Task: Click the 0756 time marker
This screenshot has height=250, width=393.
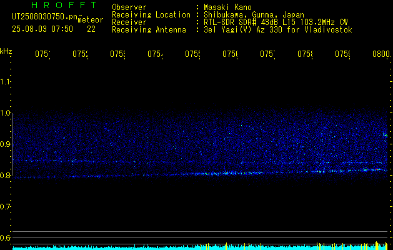Action: point(231,54)
